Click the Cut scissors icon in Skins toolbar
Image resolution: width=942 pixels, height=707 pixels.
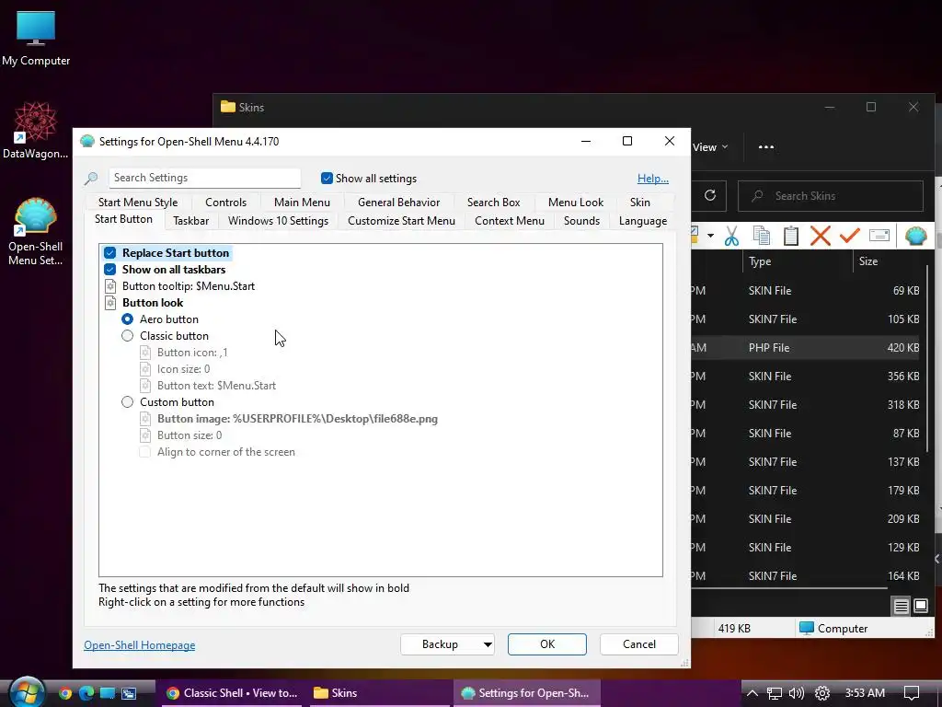click(x=731, y=236)
